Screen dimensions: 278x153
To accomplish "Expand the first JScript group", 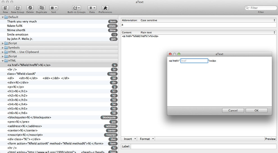I will [x=3, y=43].
